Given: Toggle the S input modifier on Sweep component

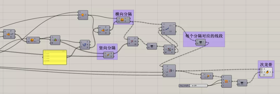Looking at the screenshot, I should [261, 72].
